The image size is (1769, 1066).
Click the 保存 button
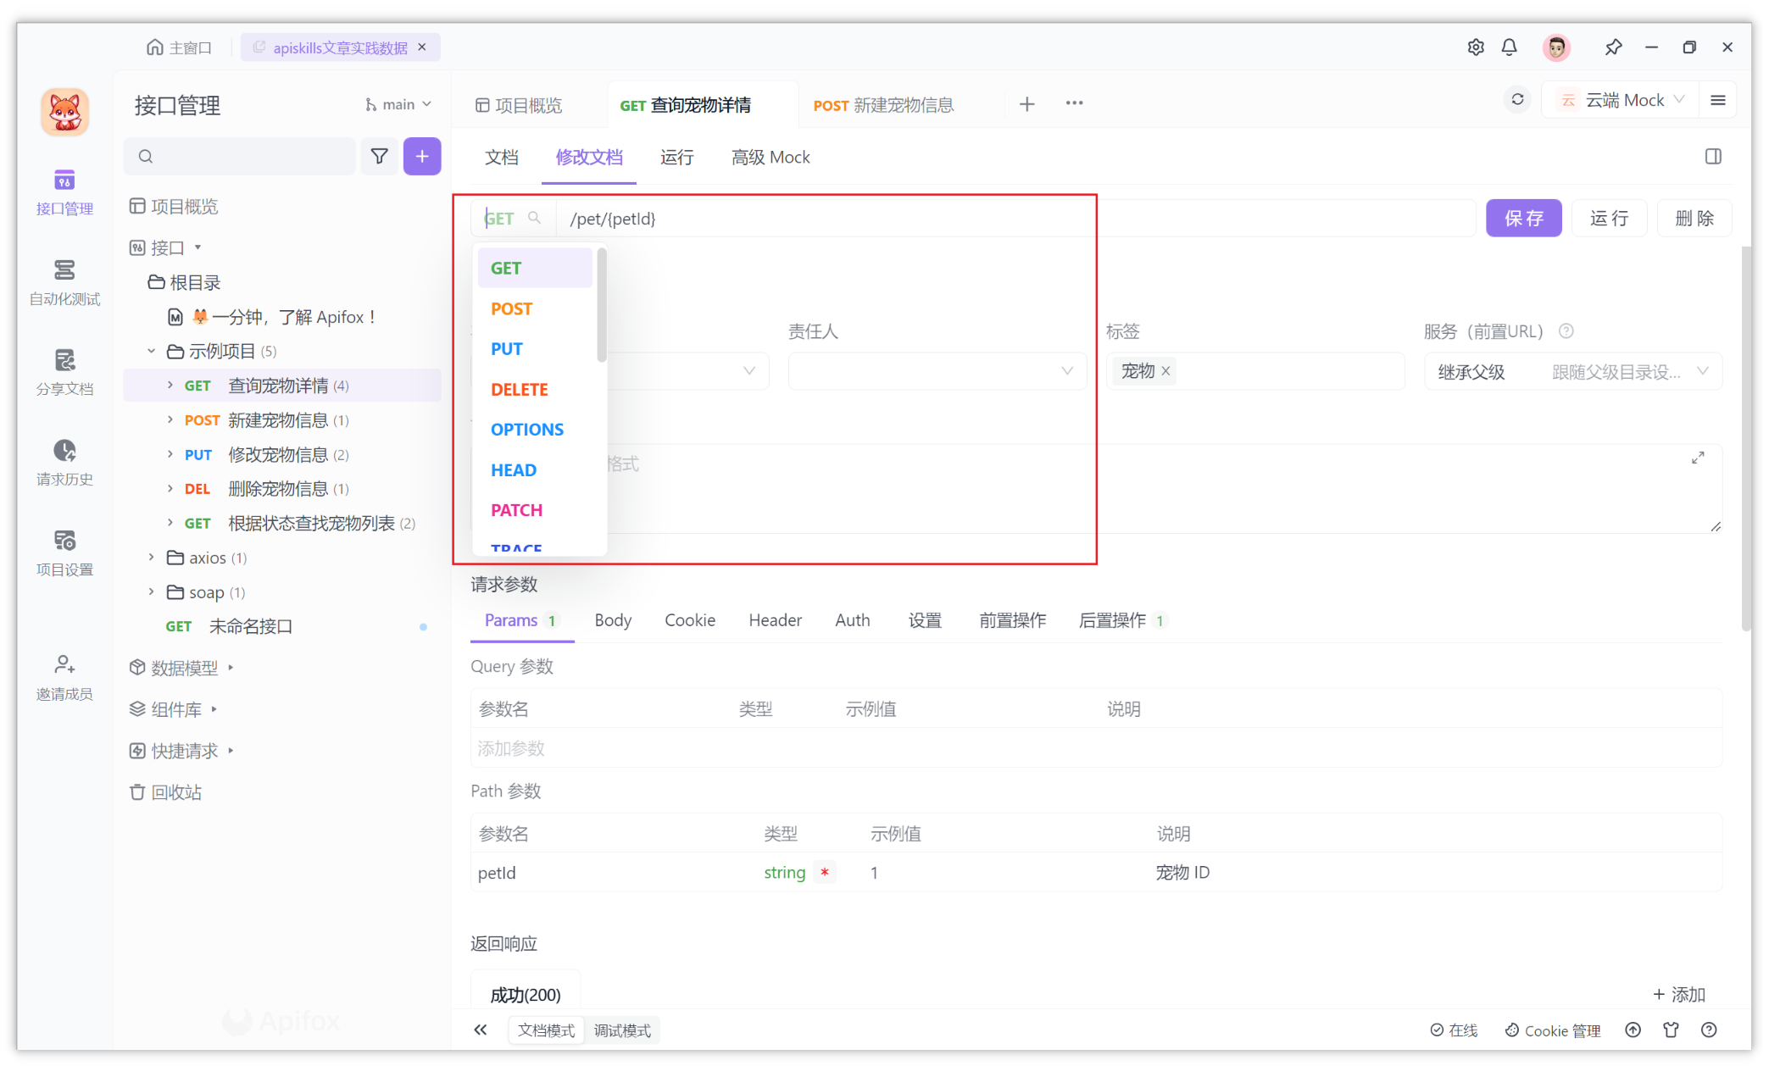coord(1523,218)
